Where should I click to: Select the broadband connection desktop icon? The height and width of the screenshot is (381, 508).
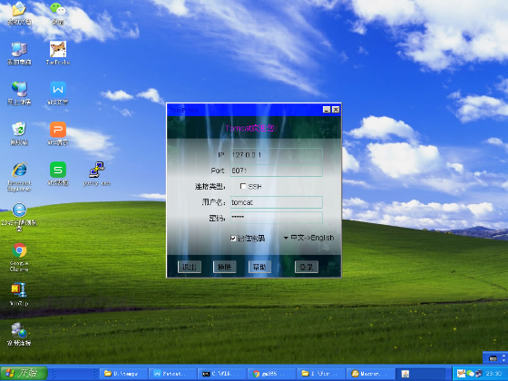tap(19, 335)
